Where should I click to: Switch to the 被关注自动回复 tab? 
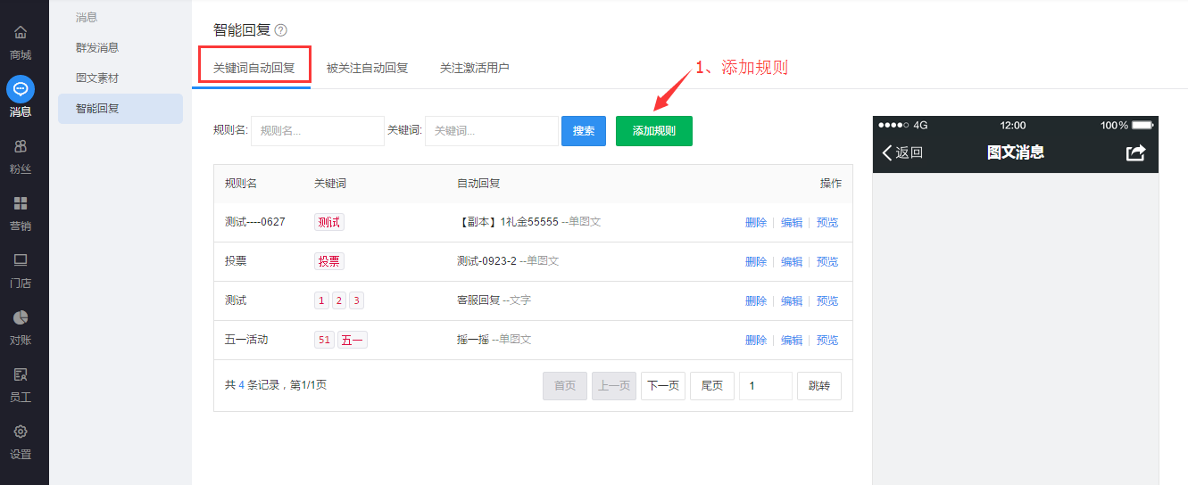(x=367, y=68)
